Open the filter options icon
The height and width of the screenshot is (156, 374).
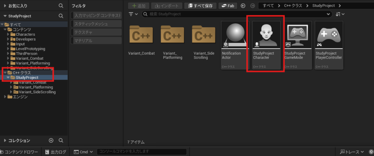(x=133, y=14)
